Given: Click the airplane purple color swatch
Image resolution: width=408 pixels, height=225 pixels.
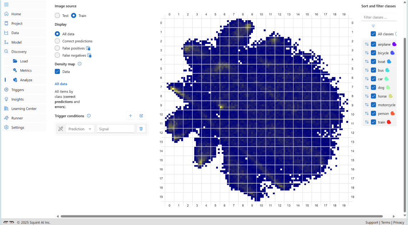Looking at the screenshot, I should [394, 44].
